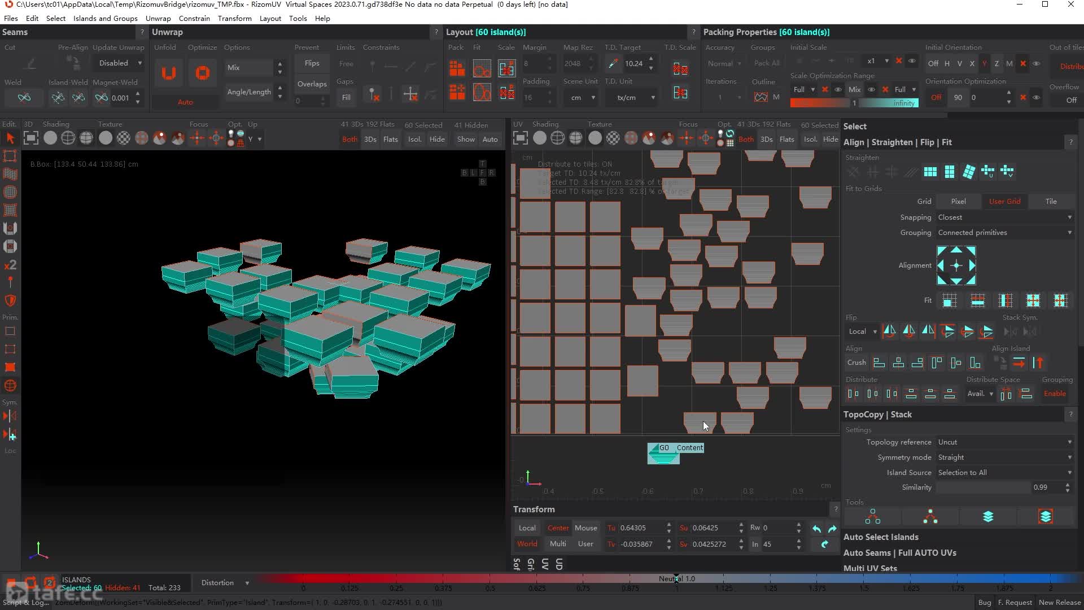The width and height of the screenshot is (1084, 610).
Task: Toggle Off for Initial Orientation
Action: pyautogui.click(x=933, y=63)
